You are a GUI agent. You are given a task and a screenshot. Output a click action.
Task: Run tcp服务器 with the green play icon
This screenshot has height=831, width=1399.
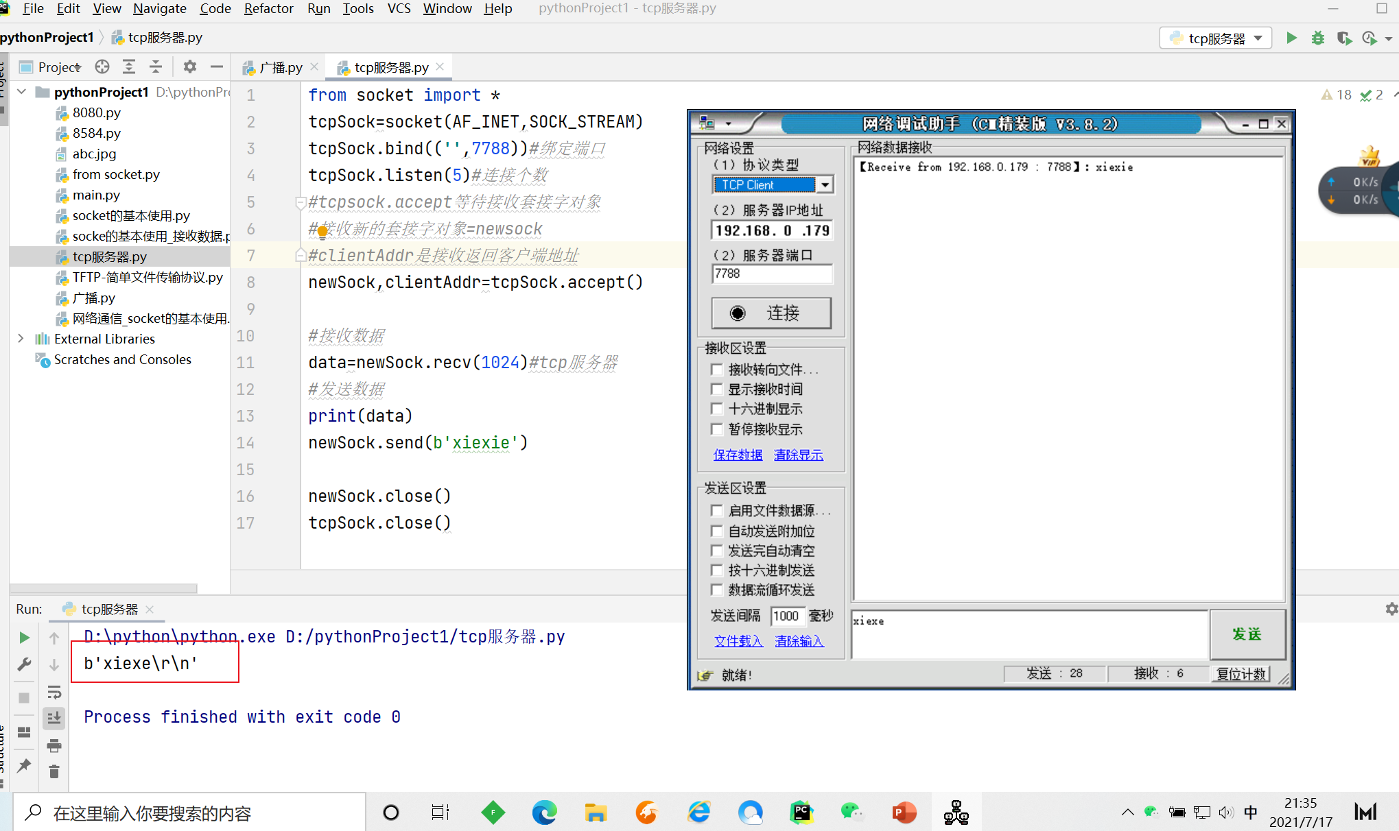point(1291,38)
